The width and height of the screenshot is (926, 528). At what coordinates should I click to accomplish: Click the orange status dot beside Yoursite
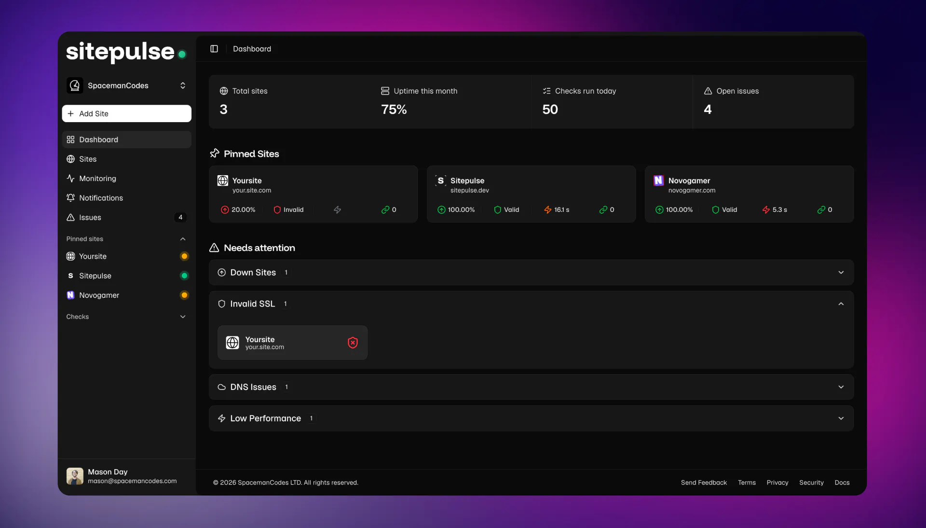tap(184, 256)
